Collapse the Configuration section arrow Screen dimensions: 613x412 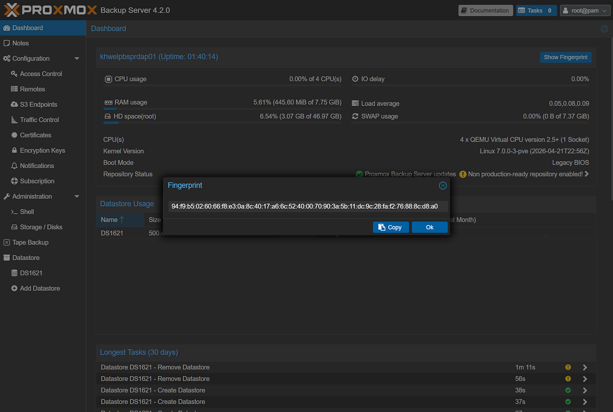[x=77, y=59]
